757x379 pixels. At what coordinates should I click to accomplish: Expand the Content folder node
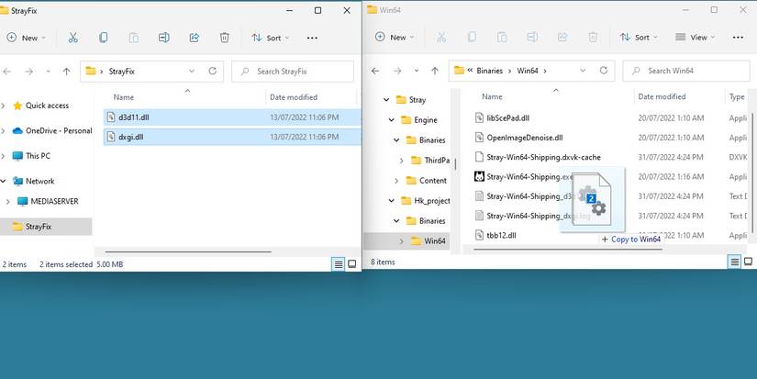[396, 181]
